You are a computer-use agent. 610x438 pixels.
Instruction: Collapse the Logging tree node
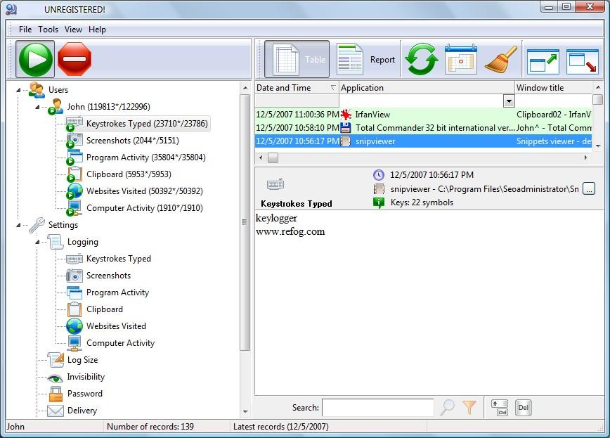tap(37, 242)
